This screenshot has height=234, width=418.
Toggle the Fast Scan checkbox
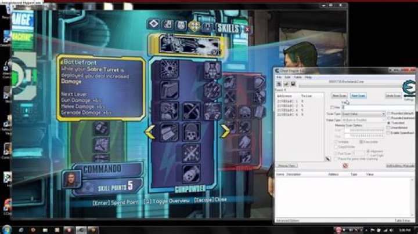click(336, 153)
